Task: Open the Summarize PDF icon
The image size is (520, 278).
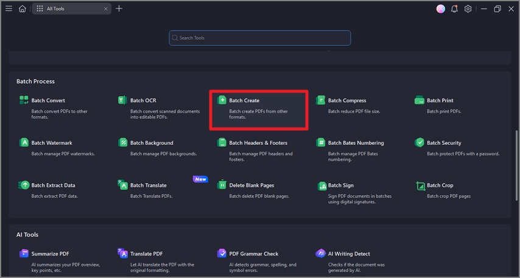Action: point(24,254)
